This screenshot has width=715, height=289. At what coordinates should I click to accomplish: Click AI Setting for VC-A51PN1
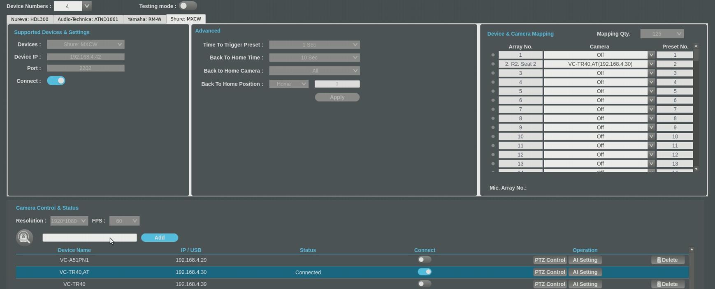pos(585,260)
